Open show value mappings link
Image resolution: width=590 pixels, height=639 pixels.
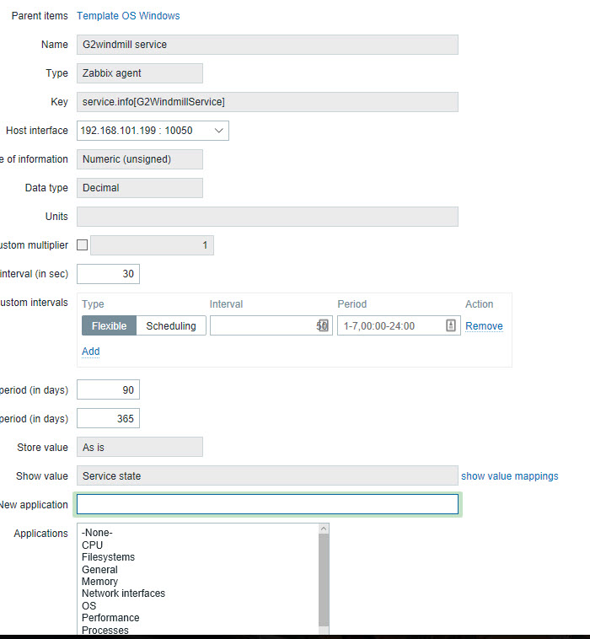point(509,476)
